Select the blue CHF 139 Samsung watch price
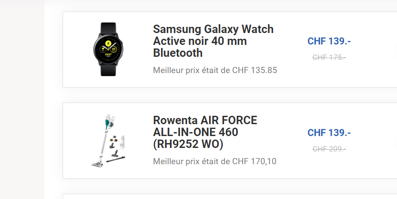 [329, 41]
